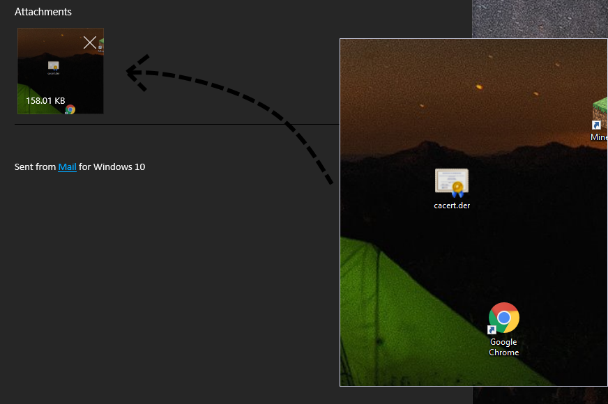Click the shortcut arrow overlay on Chrome icon
The width and height of the screenshot is (608, 404).
[x=492, y=329]
